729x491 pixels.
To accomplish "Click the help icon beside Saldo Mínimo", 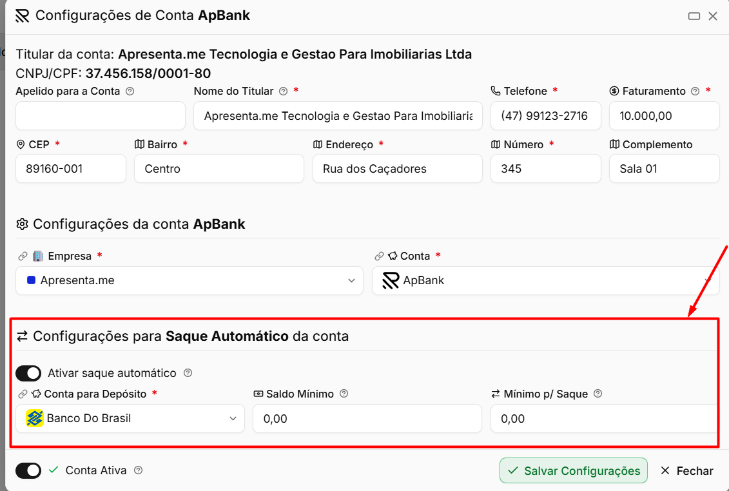I will tap(344, 394).
